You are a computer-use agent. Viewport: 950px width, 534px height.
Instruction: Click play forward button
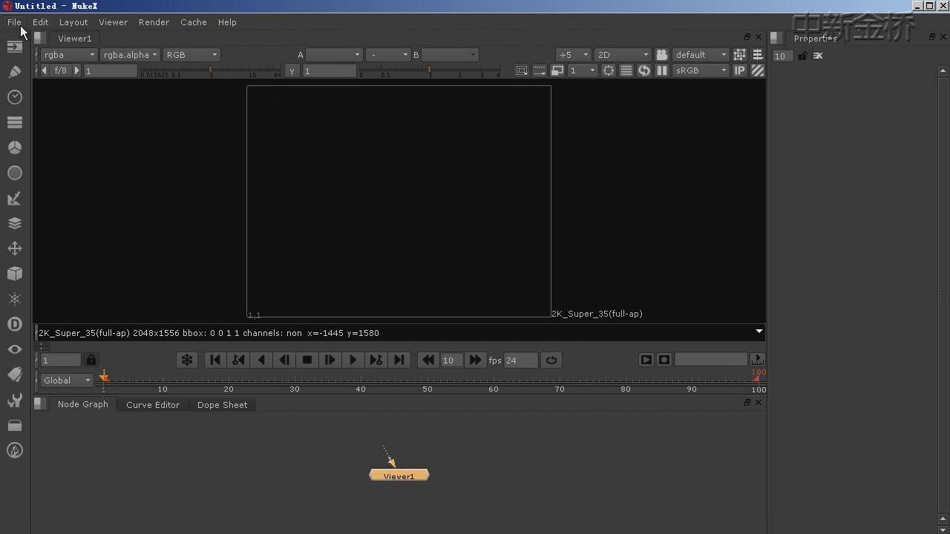[x=353, y=360]
